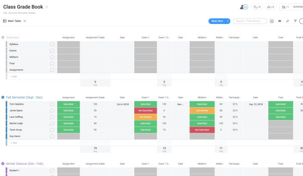Viewport: 303px width, 176px height.
Task: Open the automations counter
Action: pos(271,7)
